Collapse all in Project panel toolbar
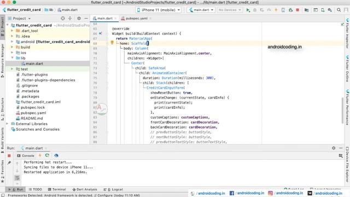The height and width of the screenshot is (197, 350). tap(70, 18)
